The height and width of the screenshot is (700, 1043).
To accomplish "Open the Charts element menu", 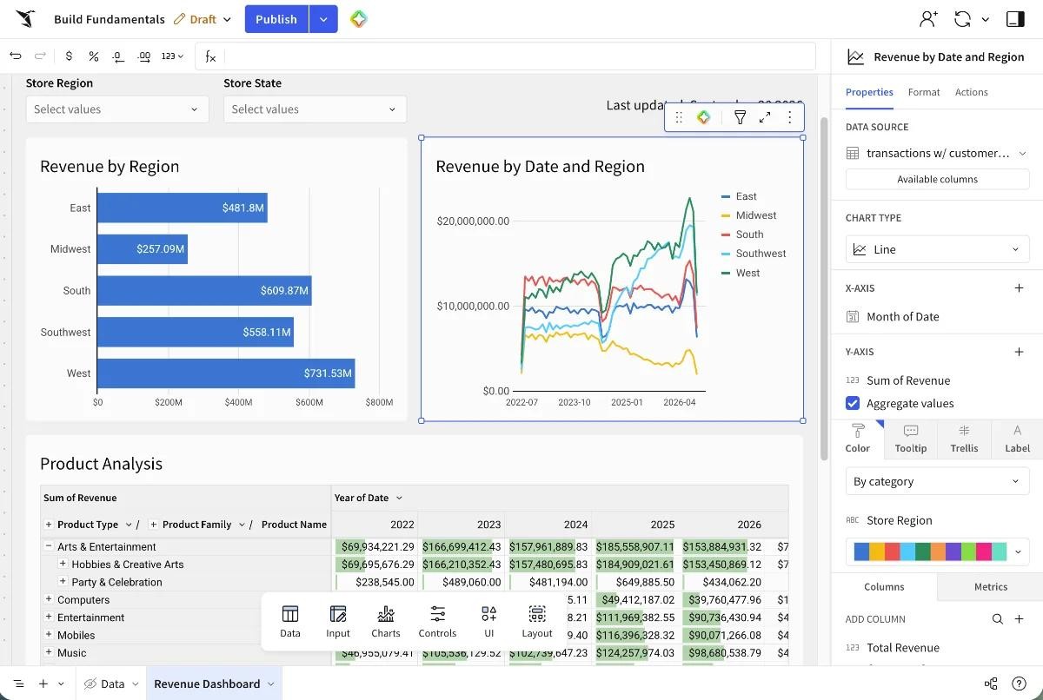I will pyautogui.click(x=386, y=622).
